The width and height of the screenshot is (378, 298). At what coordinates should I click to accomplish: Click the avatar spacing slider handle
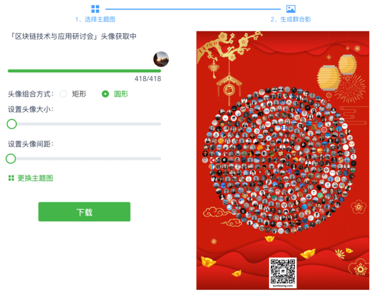11,158
